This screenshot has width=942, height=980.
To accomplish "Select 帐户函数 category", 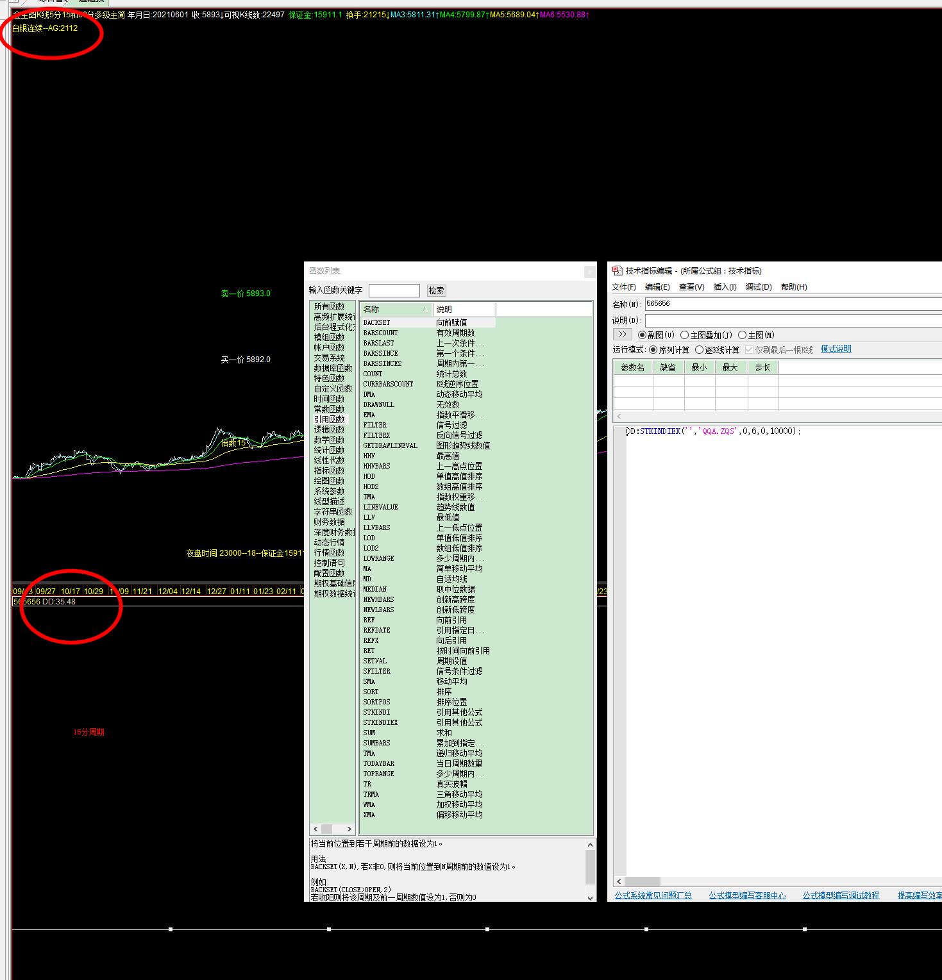I will [x=329, y=348].
